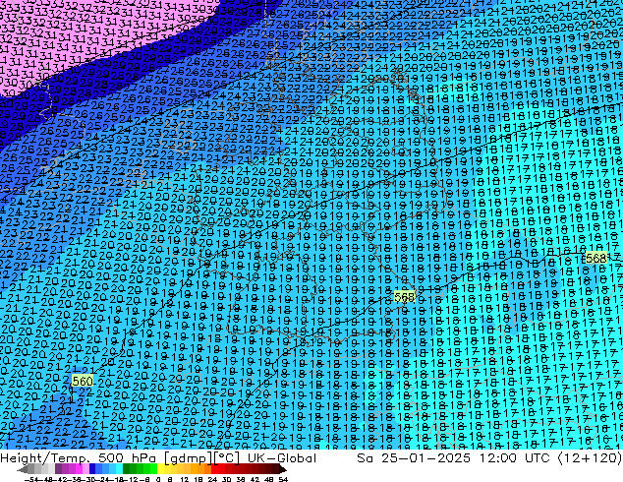This screenshot has height=482, width=623.
Task: Click the cyan segment of color scale
Action: pos(119,469)
